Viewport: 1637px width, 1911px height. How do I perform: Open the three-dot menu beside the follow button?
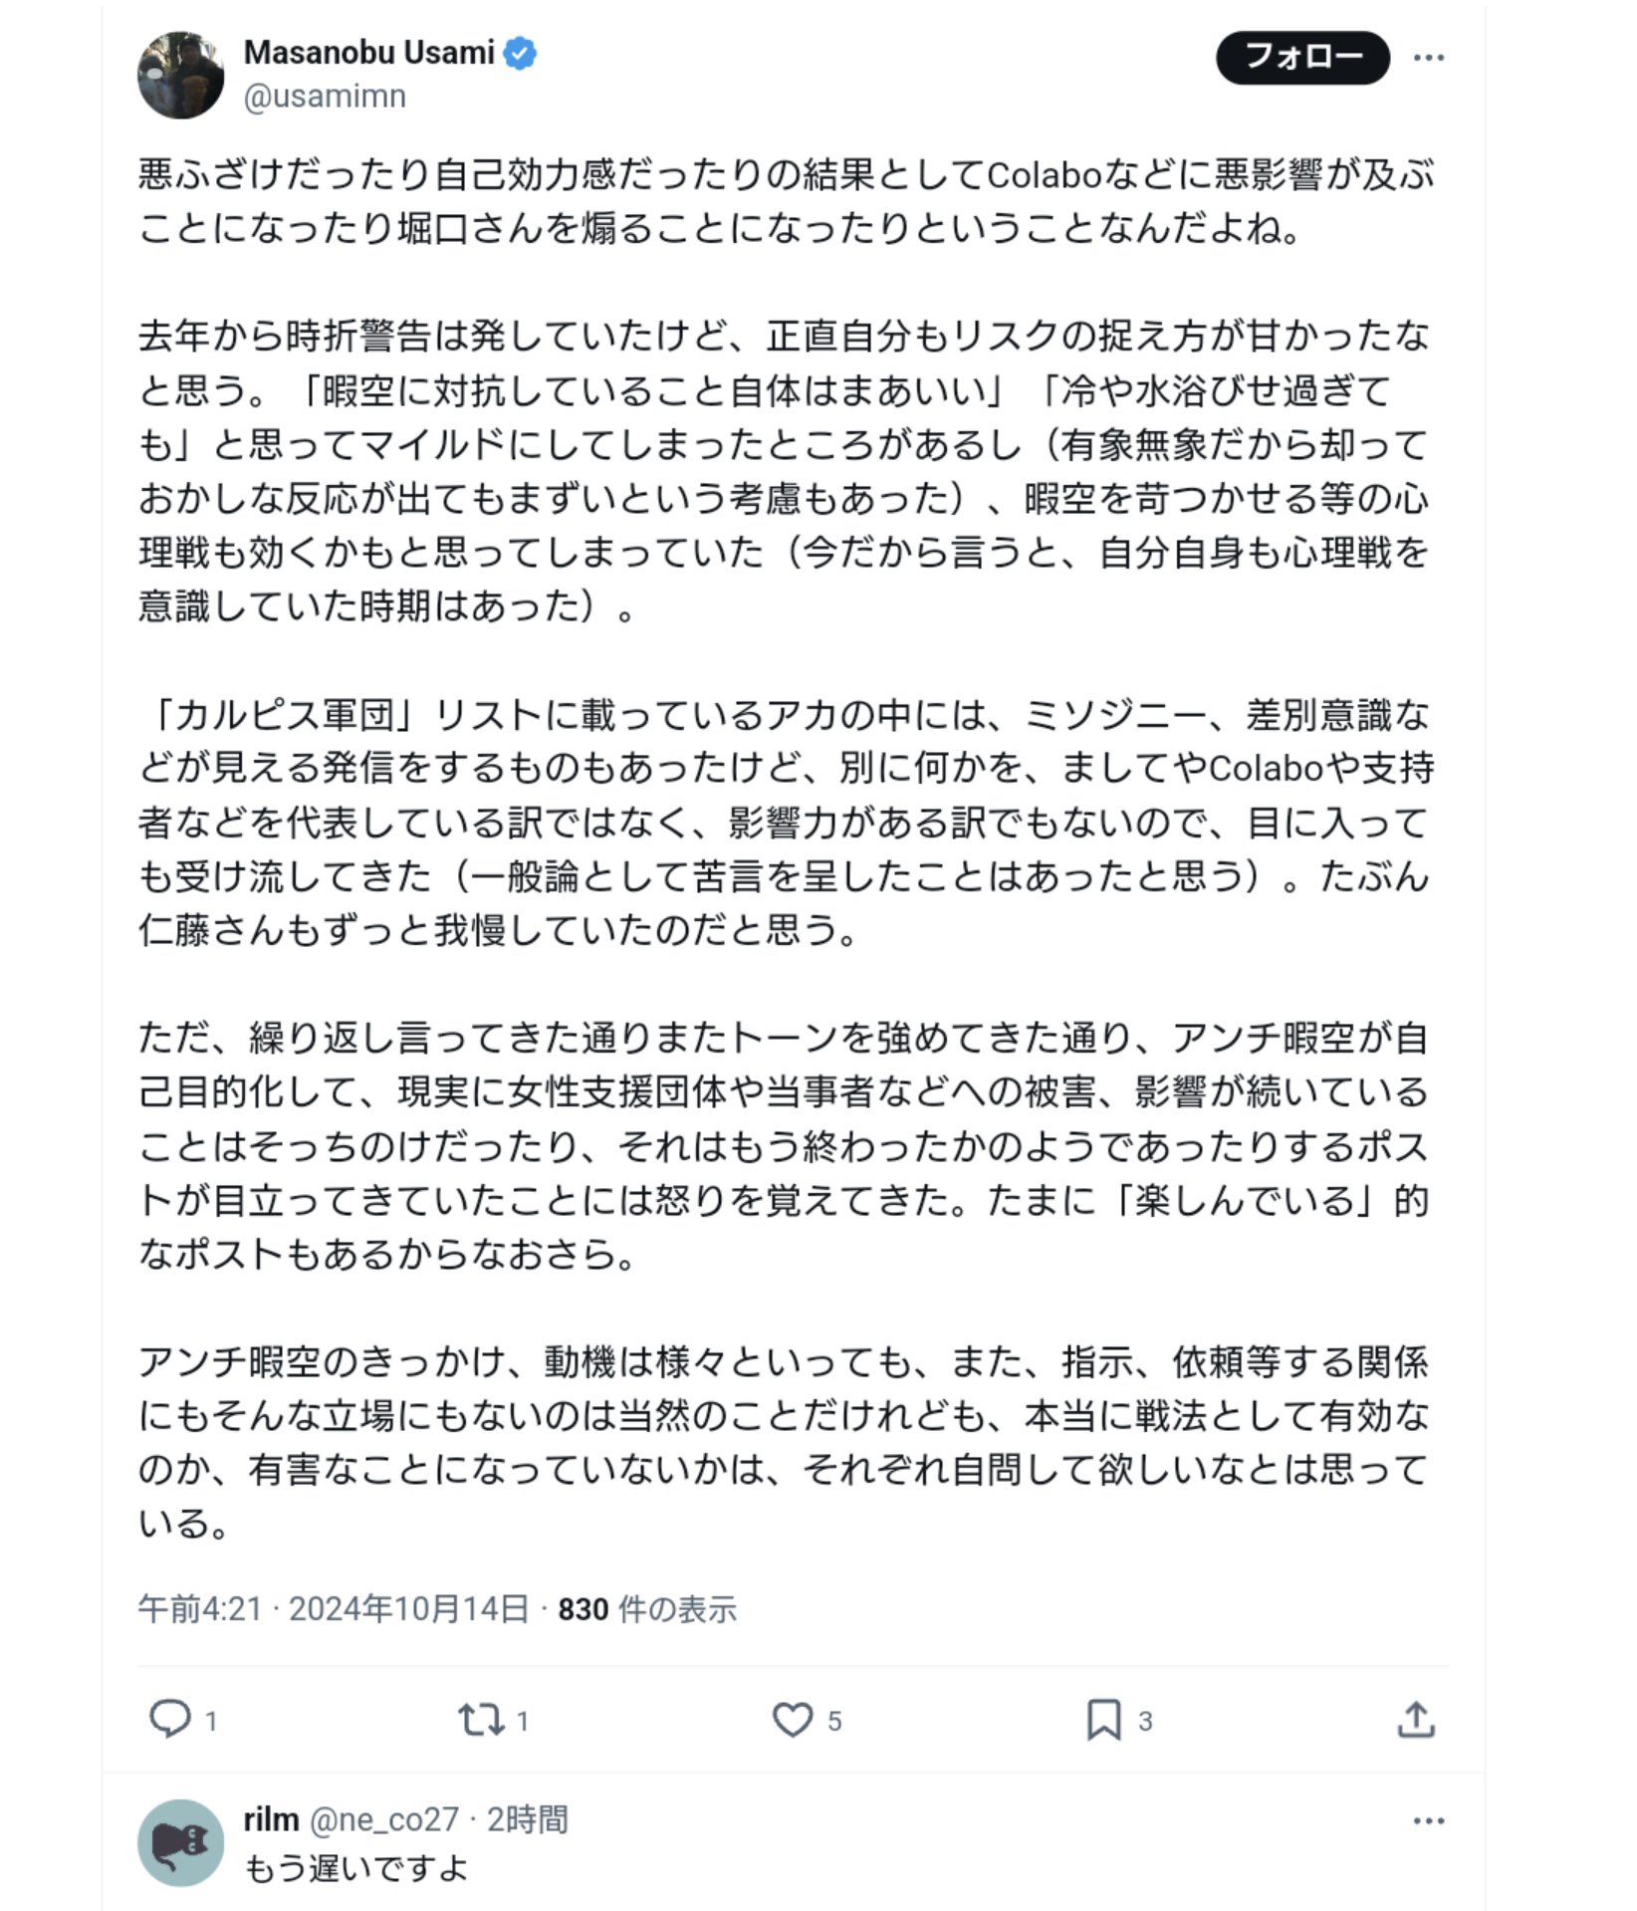point(1428,58)
